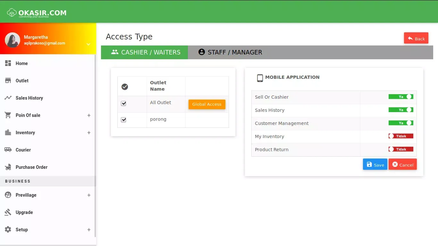Switch to the STAFF / MANAGER tab
The image size is (438, 246).
tap(230, 52)
